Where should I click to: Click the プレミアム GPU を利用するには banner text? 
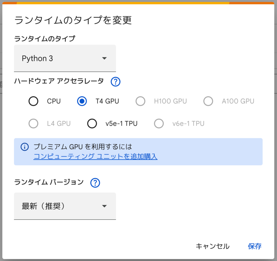coord(83,147)
